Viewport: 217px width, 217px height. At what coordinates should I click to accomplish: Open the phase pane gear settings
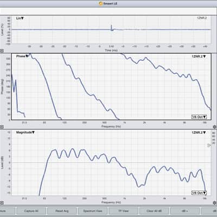point(215,127)
